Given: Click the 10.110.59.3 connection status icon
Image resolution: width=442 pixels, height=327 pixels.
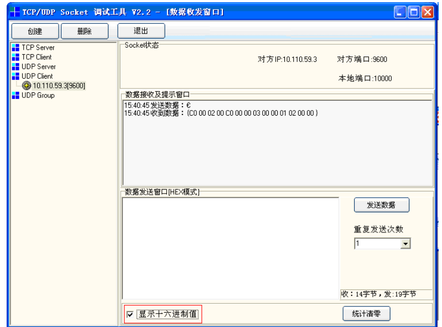Looking at the screenshot, I should pyautogui.click(x=27, y=86).
